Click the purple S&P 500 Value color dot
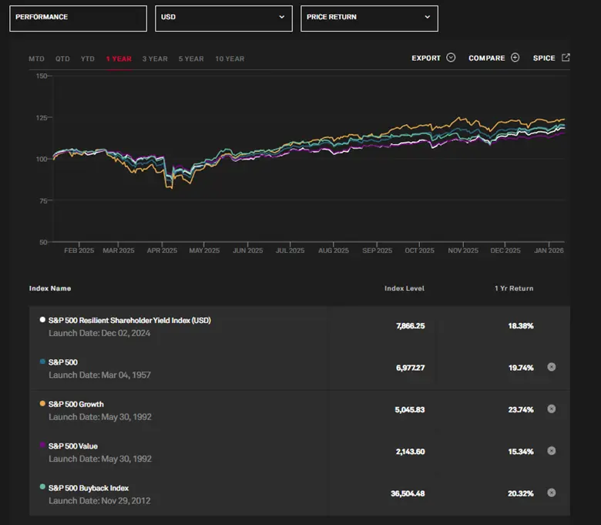 point(42,446)
